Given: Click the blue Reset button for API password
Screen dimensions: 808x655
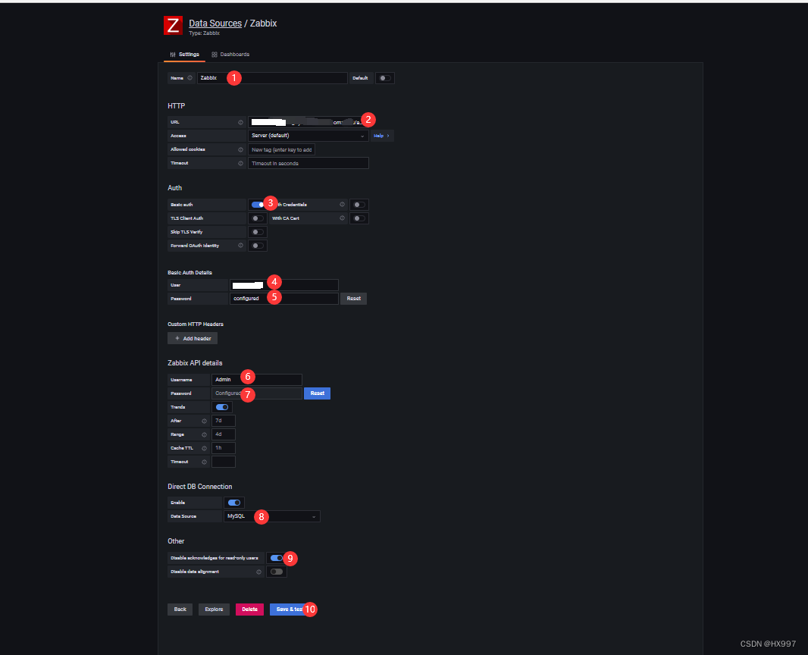Looking at the screenshot, I should pyautogui.click(x=317, y=393).
